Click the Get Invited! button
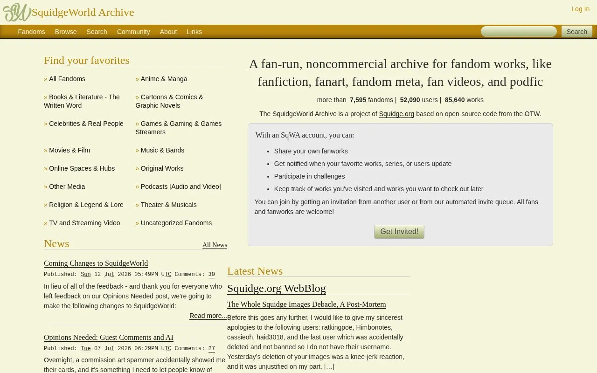The image size is (597, 373). (x=399, y=232)
